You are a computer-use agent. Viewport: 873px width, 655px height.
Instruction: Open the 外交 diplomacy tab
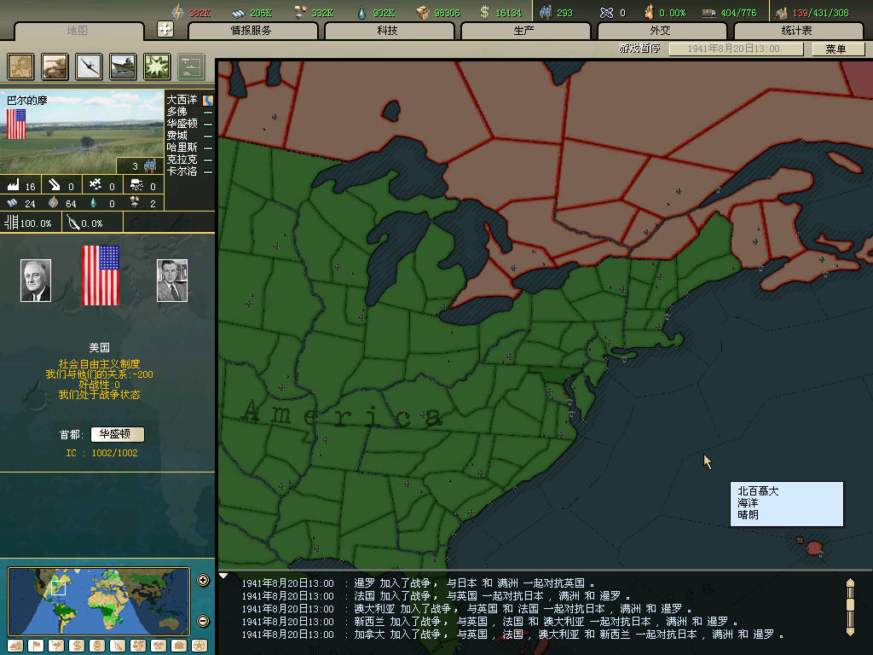(661, 31)
